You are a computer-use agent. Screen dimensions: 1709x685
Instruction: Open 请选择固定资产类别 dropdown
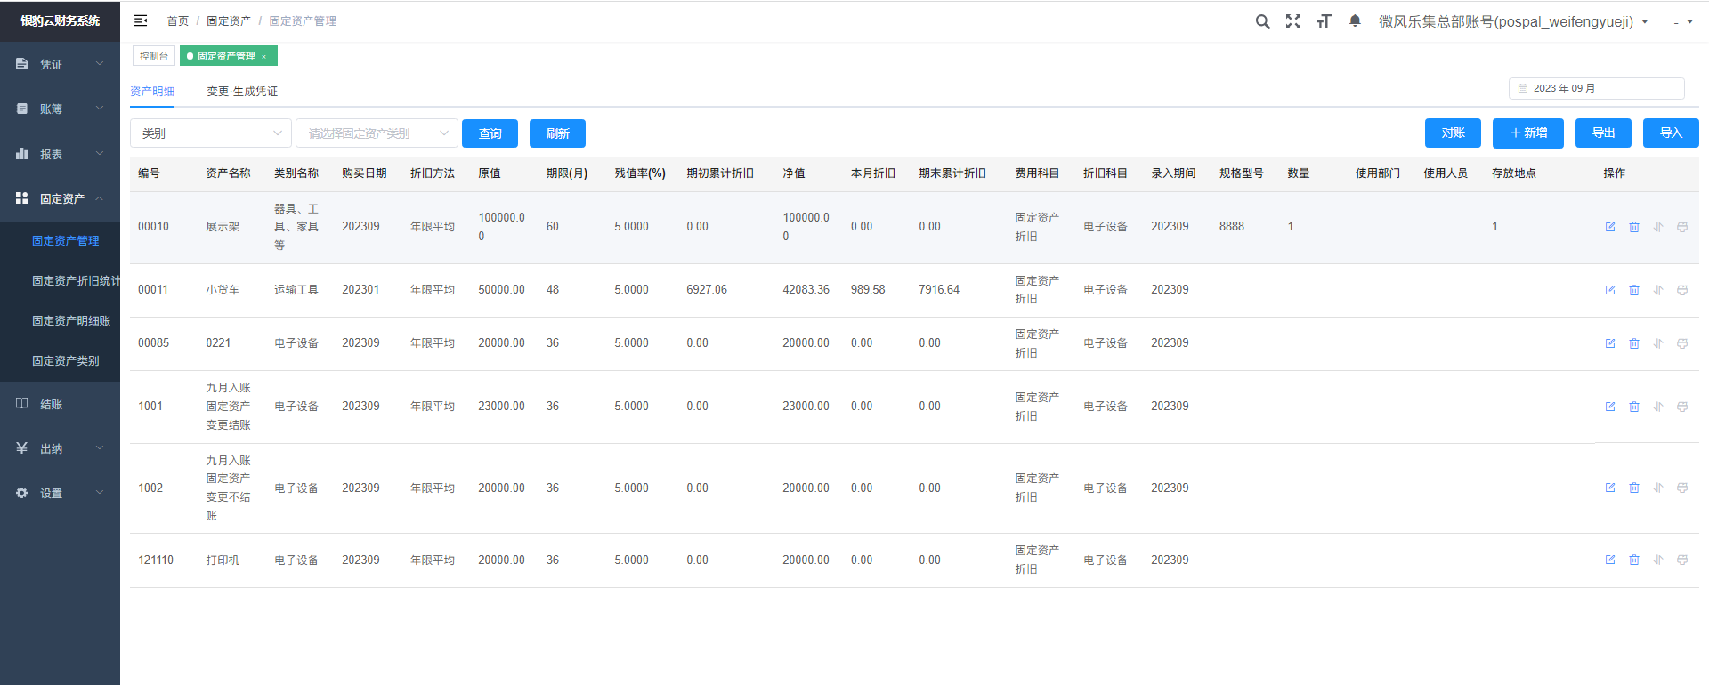[x=377, y=133]
